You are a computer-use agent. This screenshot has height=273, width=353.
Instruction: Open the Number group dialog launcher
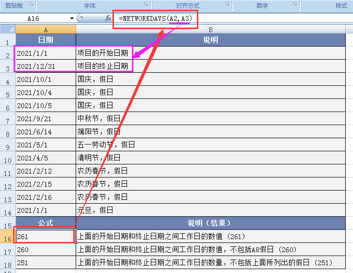point(295,4)
